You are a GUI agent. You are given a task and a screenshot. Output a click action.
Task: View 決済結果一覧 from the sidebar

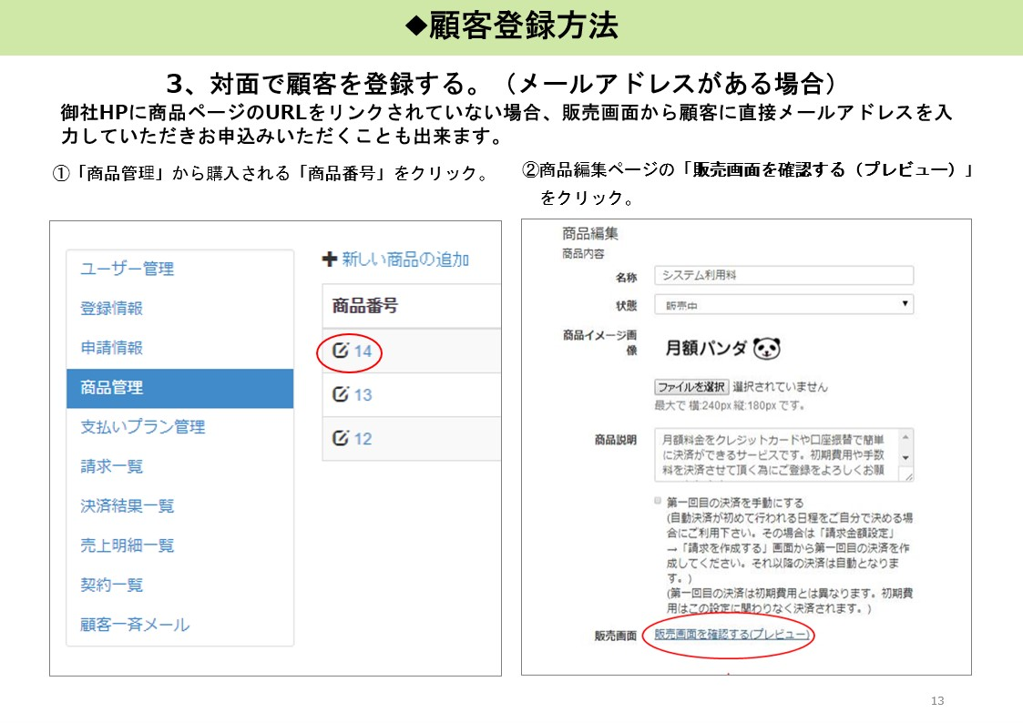127,505
